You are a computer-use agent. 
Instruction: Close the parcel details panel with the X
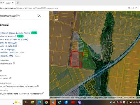pyautogui.click(x=39, y=16)
